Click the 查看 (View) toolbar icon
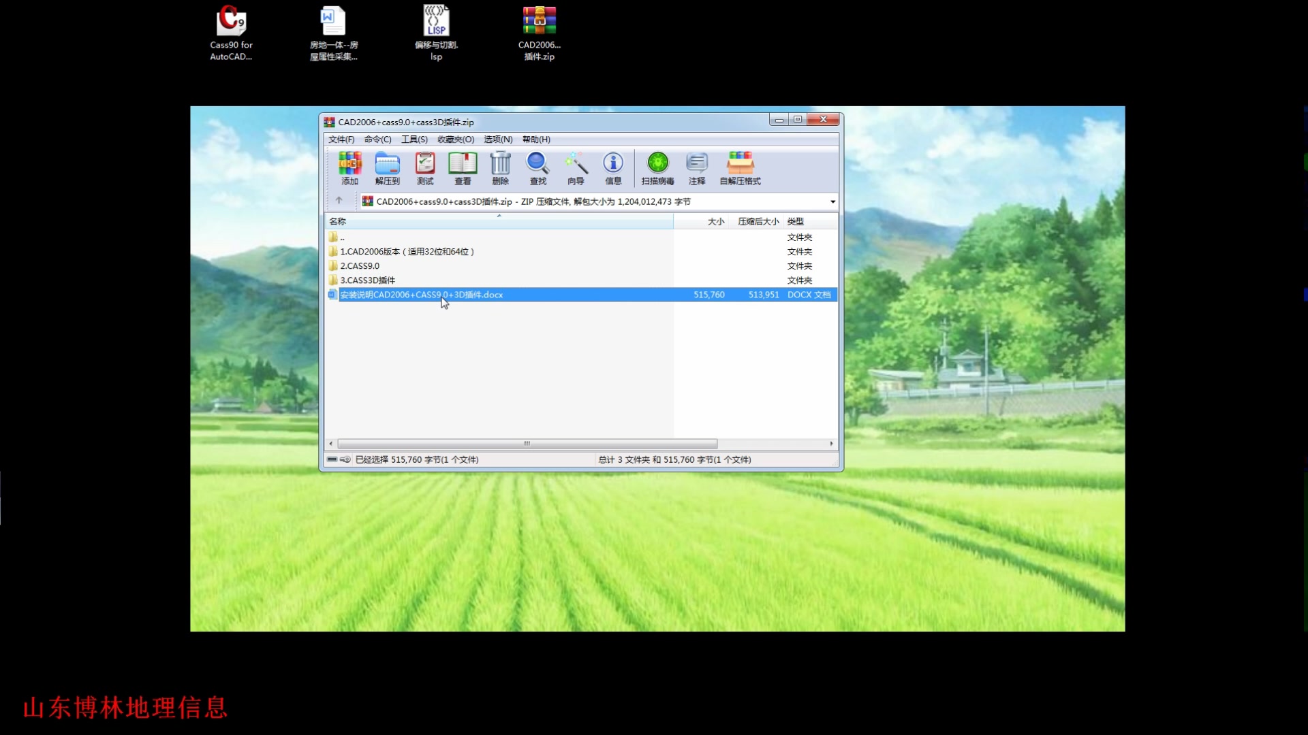The width and height of the screenshot is (1308, 735). (x=463, y=168)
